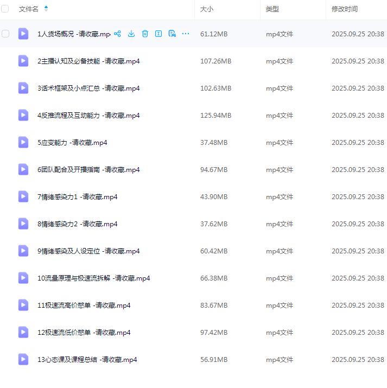Click size value 102.63MB
Screen dimensions: 387x388
216,88
